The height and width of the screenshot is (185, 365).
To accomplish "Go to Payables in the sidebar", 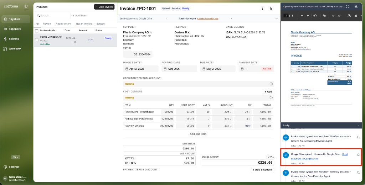I will tap(16, 19).
